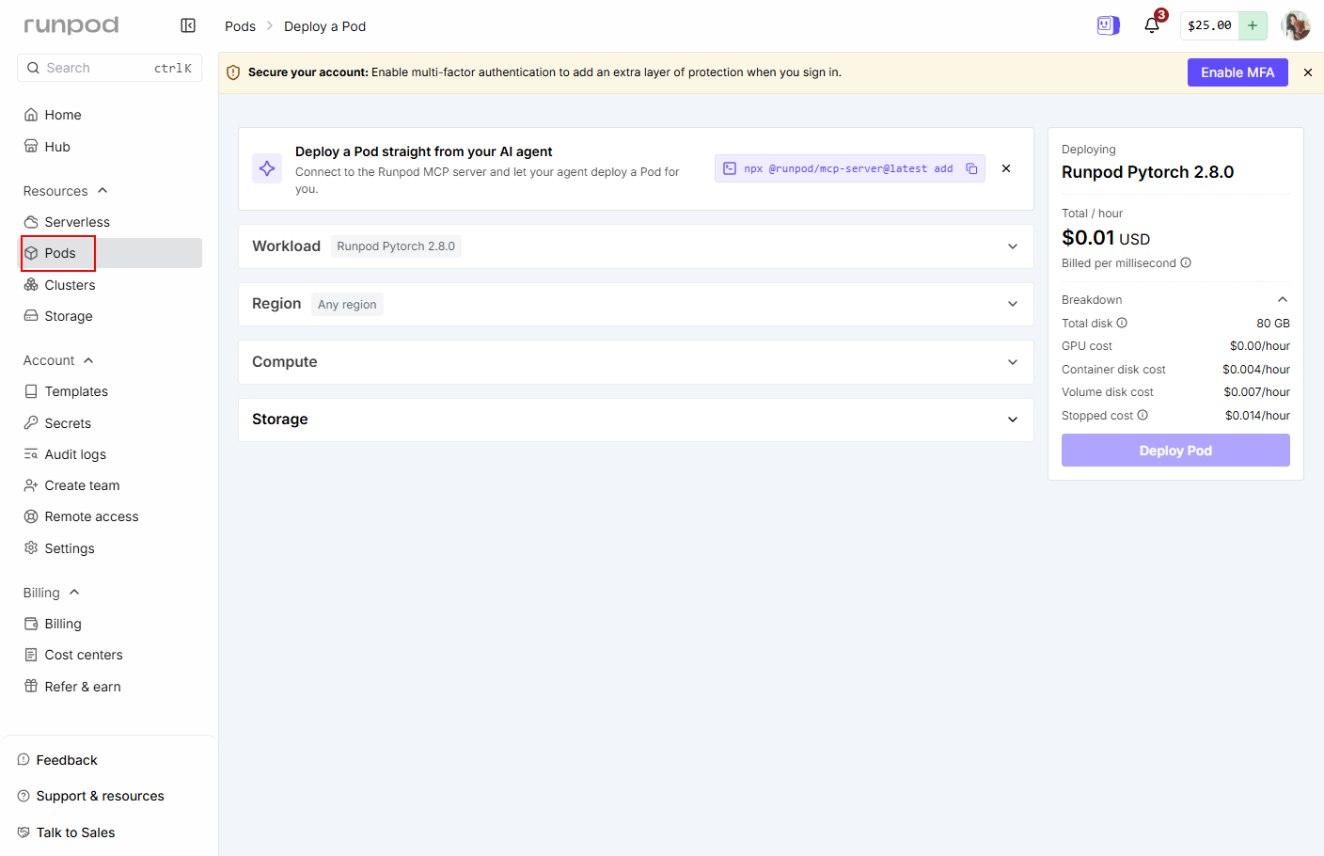
Task: Open Support & resources
Action: (91, 796)
